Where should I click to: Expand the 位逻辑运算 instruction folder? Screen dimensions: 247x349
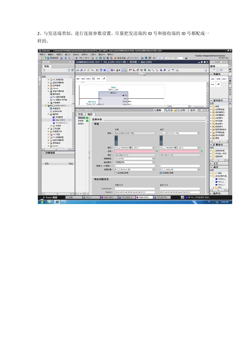point(211,109)
